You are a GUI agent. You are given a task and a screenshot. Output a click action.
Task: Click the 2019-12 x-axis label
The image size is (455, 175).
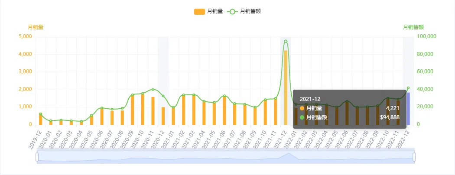coord(36,139)
